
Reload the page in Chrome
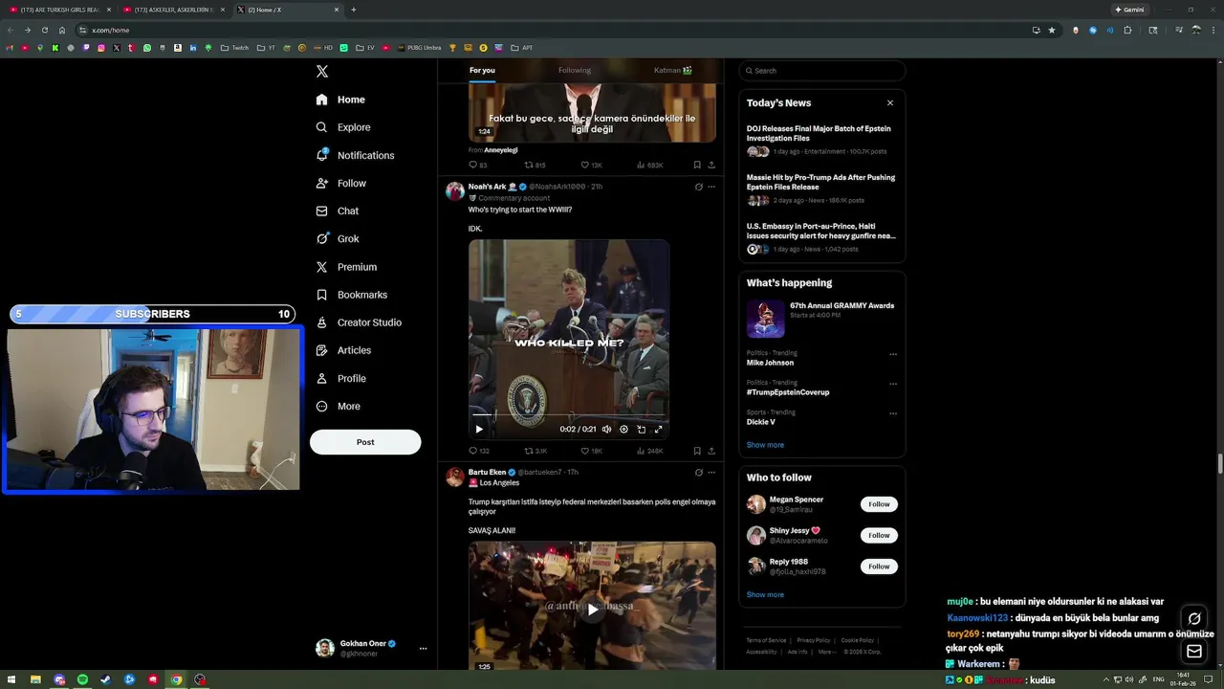coord(44,30)
